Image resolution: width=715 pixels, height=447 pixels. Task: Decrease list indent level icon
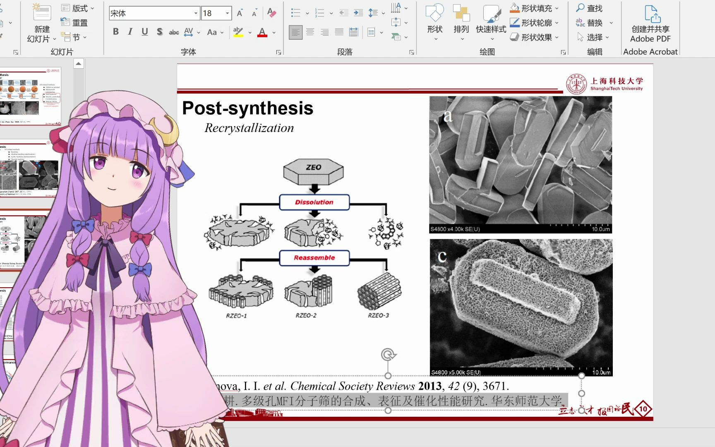[343, 13]
